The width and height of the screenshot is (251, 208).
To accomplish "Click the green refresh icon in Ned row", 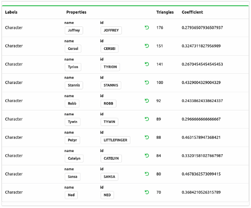I will (x=147, y=192).
